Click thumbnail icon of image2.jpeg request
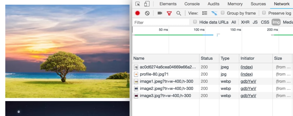293x116 pixels. click(x=136, y=88)
